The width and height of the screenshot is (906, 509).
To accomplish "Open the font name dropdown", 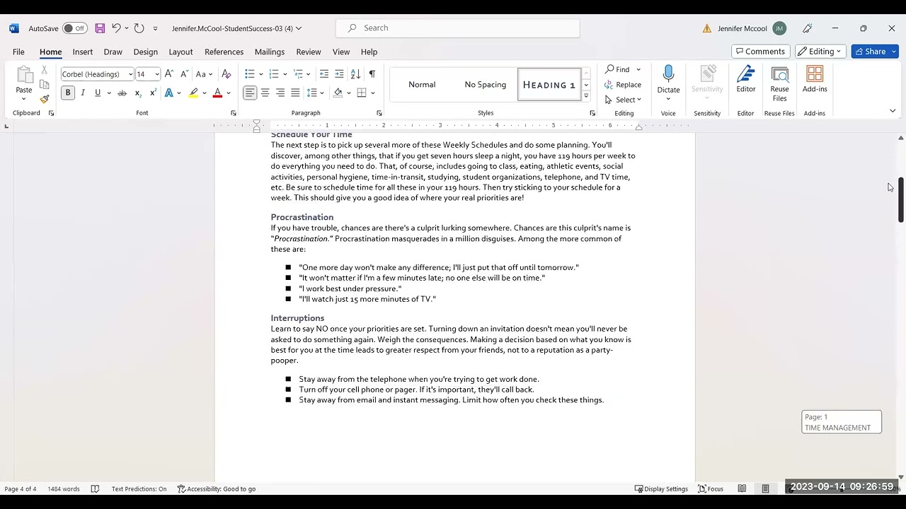I will click(130, 74).
